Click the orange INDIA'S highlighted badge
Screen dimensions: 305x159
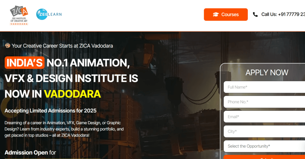pyautogui.click(x=24, y=63)
